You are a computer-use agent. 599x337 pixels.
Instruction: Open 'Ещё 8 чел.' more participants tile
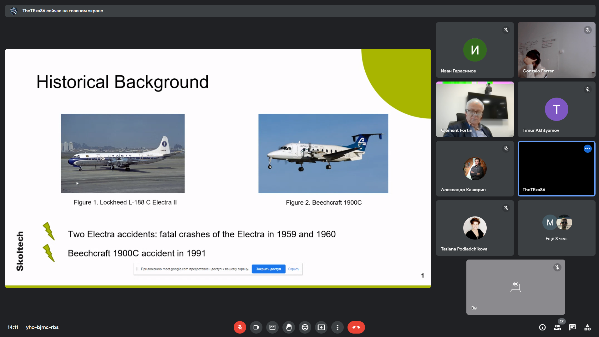tap(556, 228)
